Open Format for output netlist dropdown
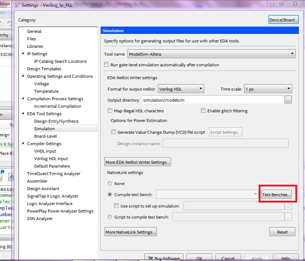The height and width of the screenshot is (261, 305). (181, 89)
